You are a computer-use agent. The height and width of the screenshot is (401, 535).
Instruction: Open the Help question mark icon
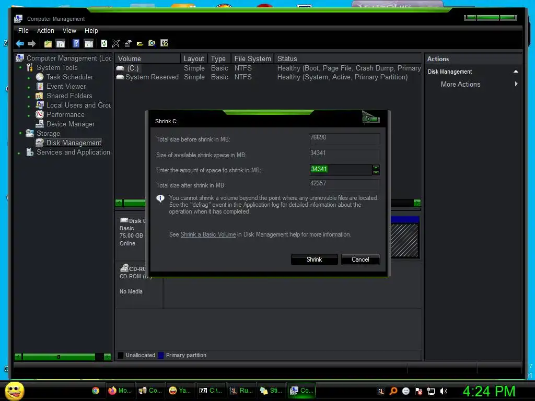(76, 43)
